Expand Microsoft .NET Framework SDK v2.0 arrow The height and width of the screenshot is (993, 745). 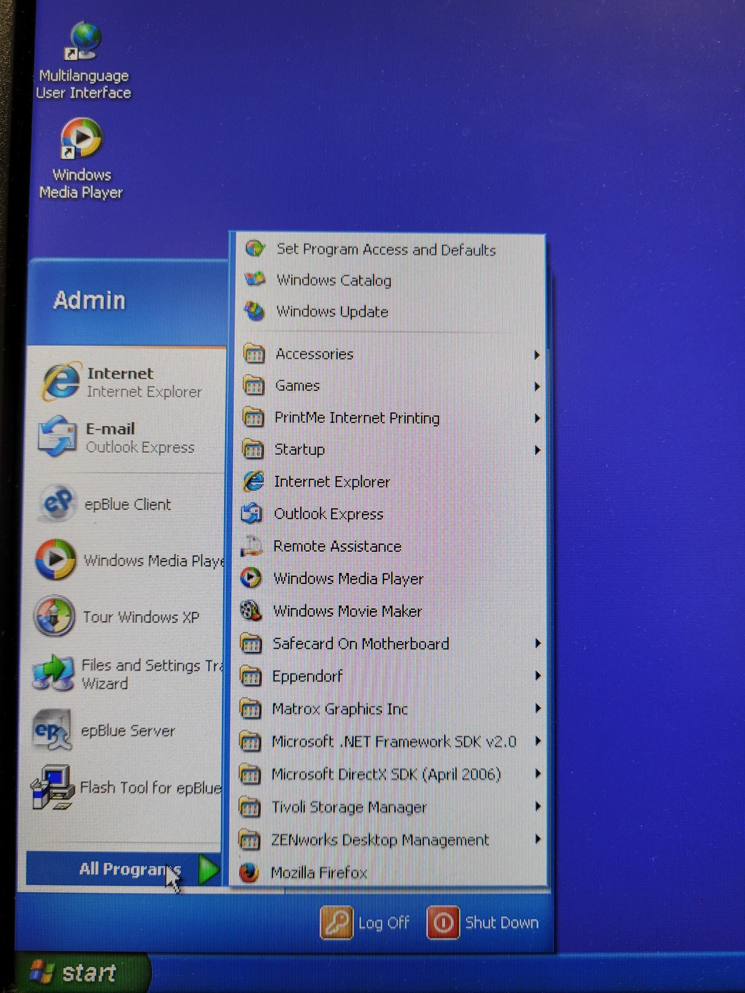[537, 741]
